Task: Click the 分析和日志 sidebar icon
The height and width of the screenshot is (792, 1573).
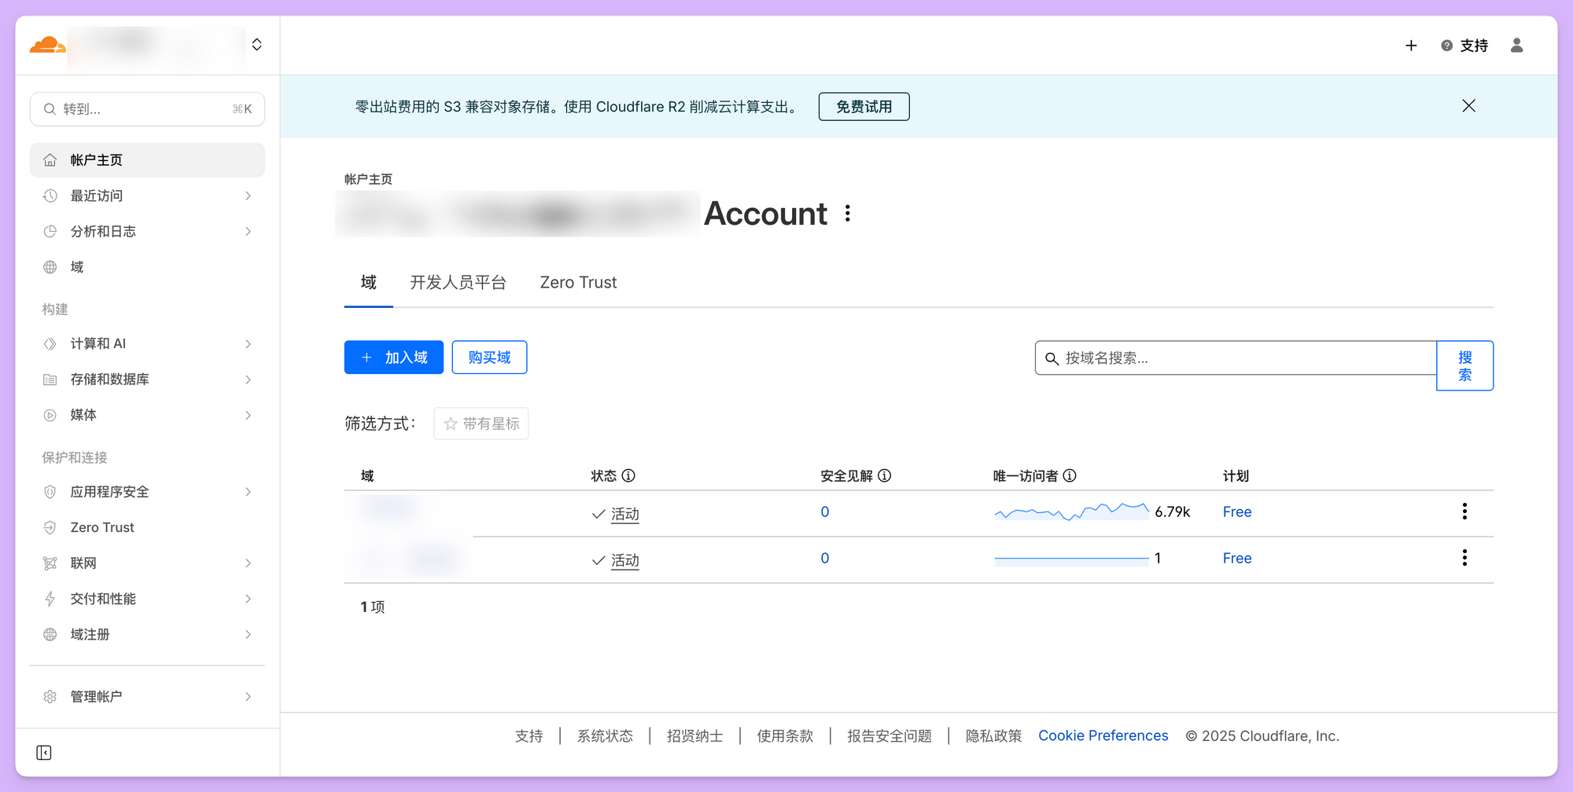Action: pyautogui.click(x=50, y=231)
